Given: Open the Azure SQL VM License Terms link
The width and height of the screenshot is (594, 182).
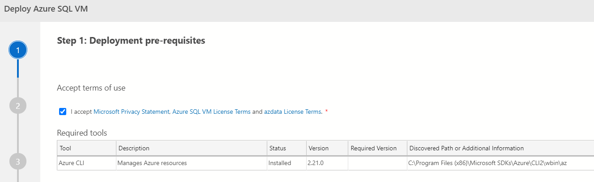Looking at the screenshot, I should (211, 112).
